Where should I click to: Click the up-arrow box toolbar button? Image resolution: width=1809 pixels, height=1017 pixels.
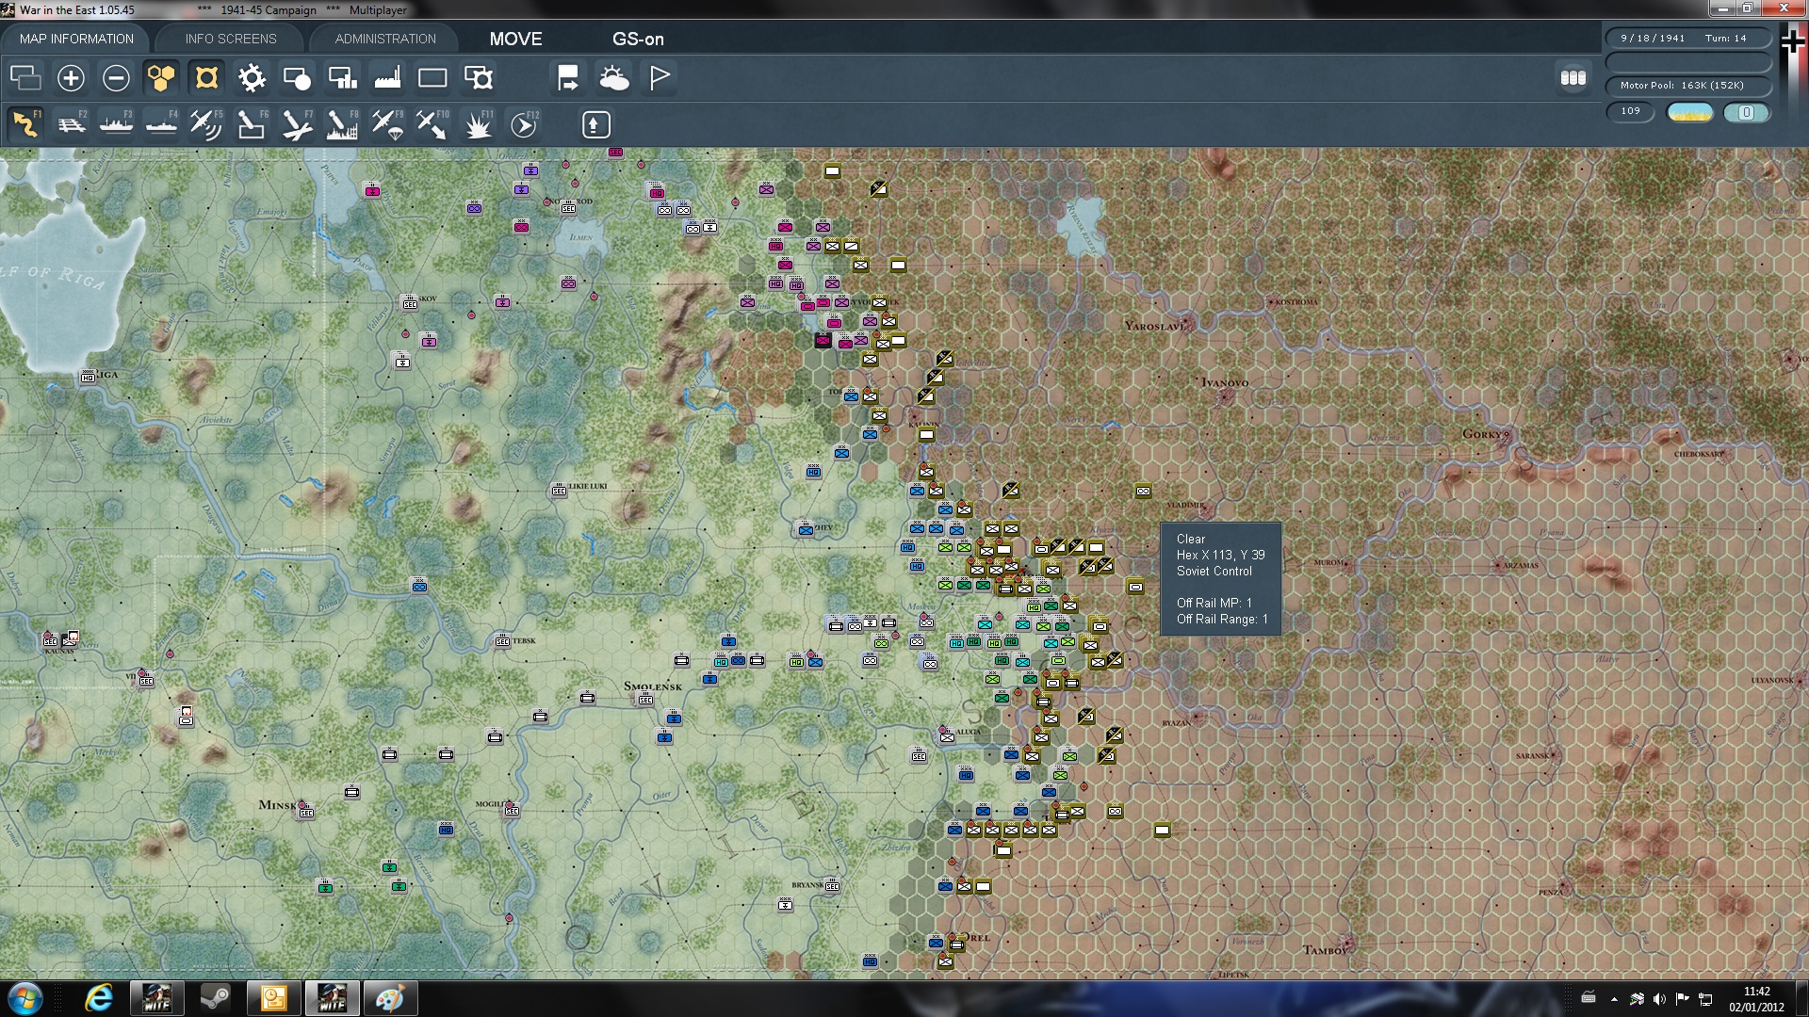point(595,124)
